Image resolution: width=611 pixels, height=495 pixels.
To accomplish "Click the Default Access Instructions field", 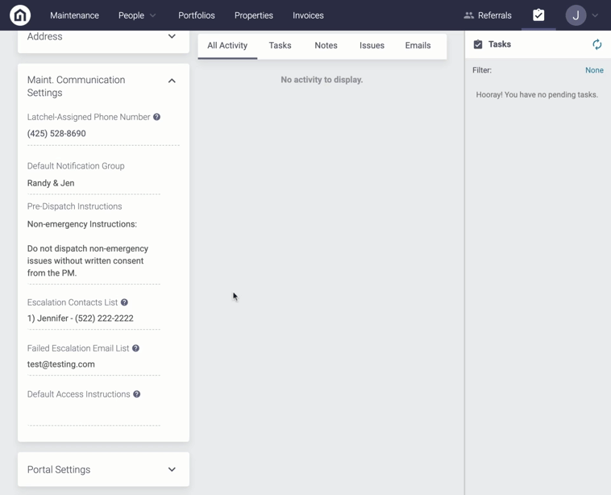I will click(94, 414).
